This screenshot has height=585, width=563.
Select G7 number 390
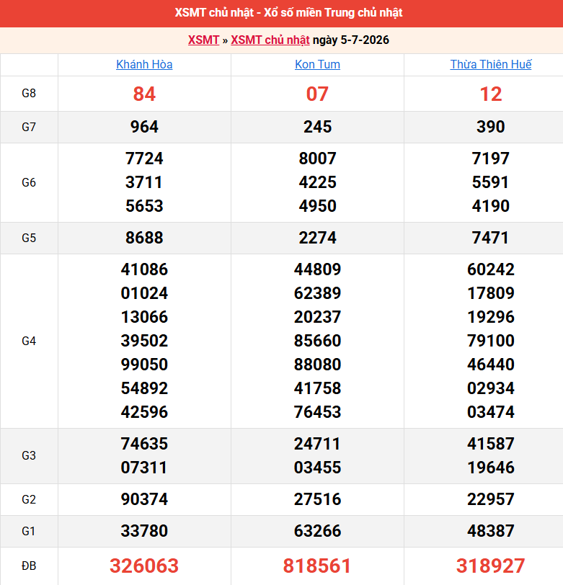(491, 127)
